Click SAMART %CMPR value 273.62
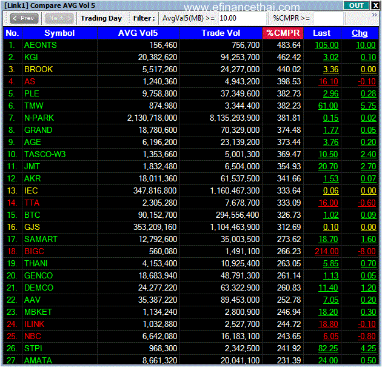Image resolution: width=382 pixels, height=367 pixels. [x=289, y=239]
